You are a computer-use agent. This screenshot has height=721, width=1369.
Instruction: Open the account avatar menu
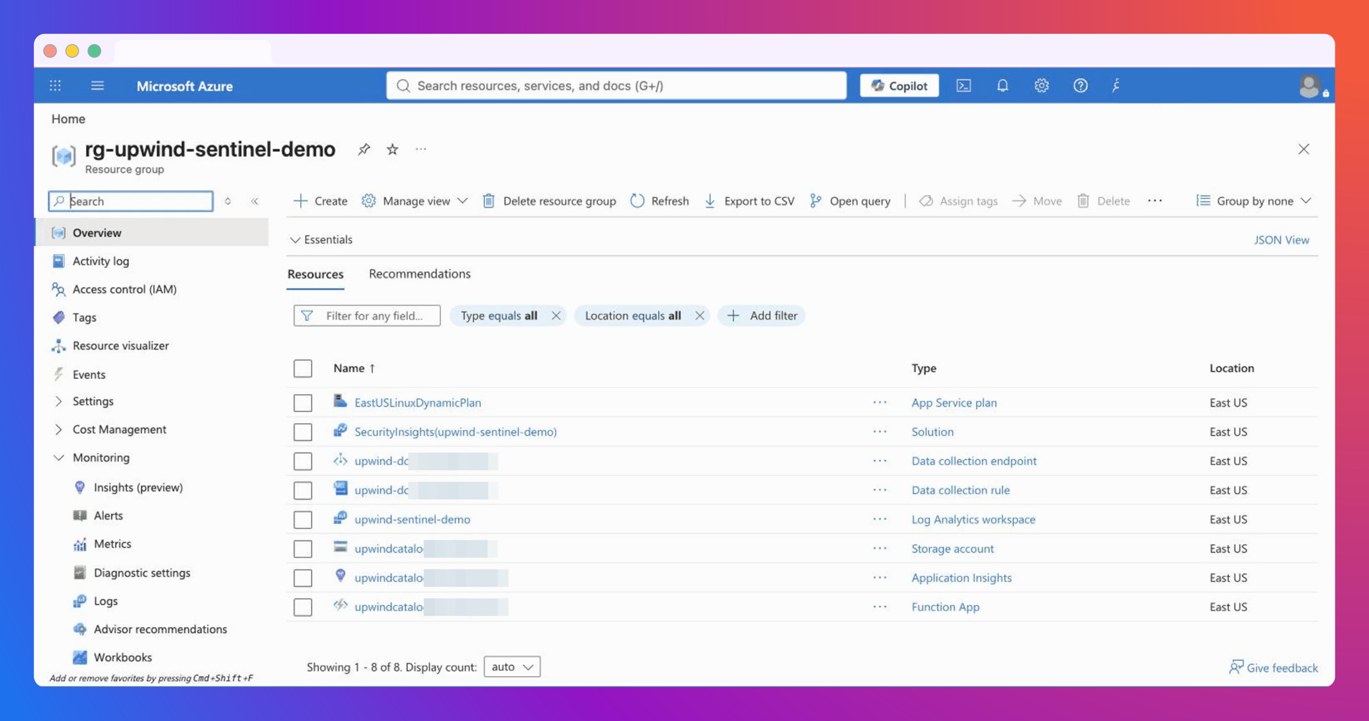click(1310, 86)
